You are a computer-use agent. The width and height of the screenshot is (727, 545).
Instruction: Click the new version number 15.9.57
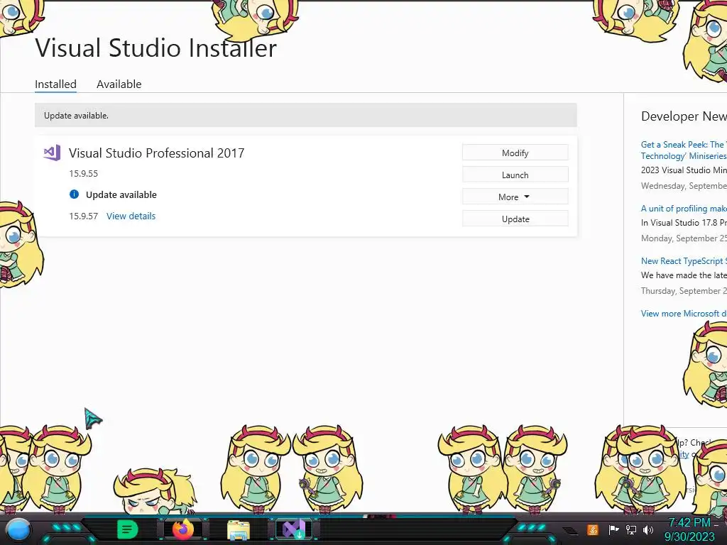coord(84,216)
